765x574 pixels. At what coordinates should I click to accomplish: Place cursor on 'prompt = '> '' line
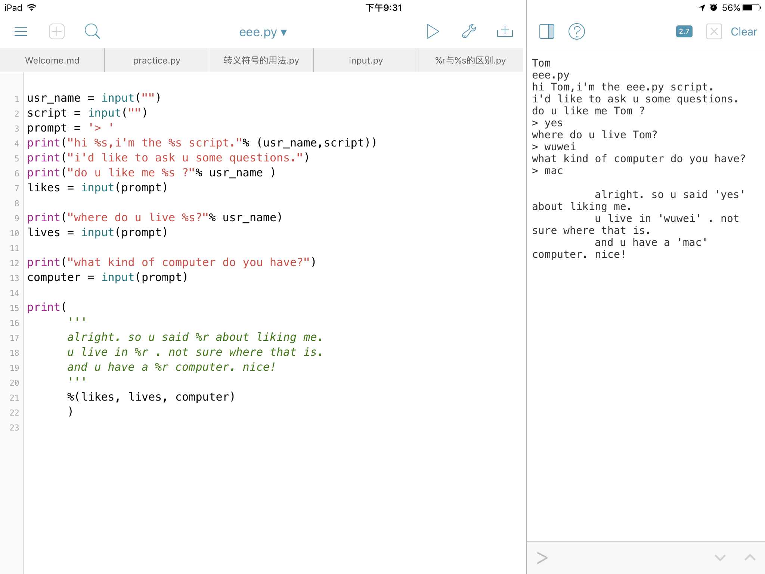pyautogui.click(x=70, y=128)
